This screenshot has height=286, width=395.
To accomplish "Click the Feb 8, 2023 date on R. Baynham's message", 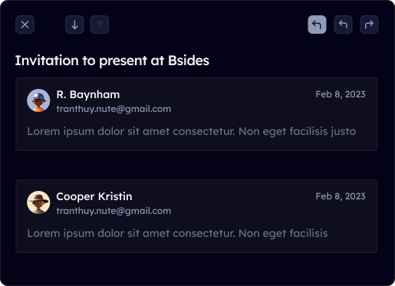I will coord(341,94).
